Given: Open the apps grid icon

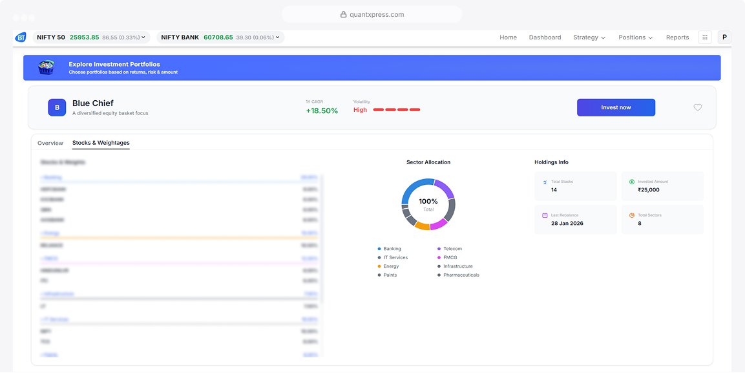Looking at the screenshot, I should click(704, 37).
